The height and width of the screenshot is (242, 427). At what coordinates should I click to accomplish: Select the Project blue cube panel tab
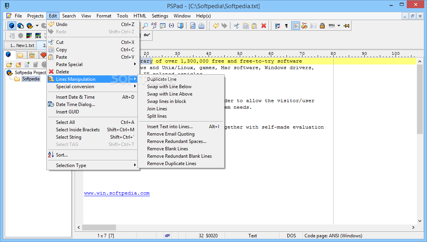[x=9, y=55]
